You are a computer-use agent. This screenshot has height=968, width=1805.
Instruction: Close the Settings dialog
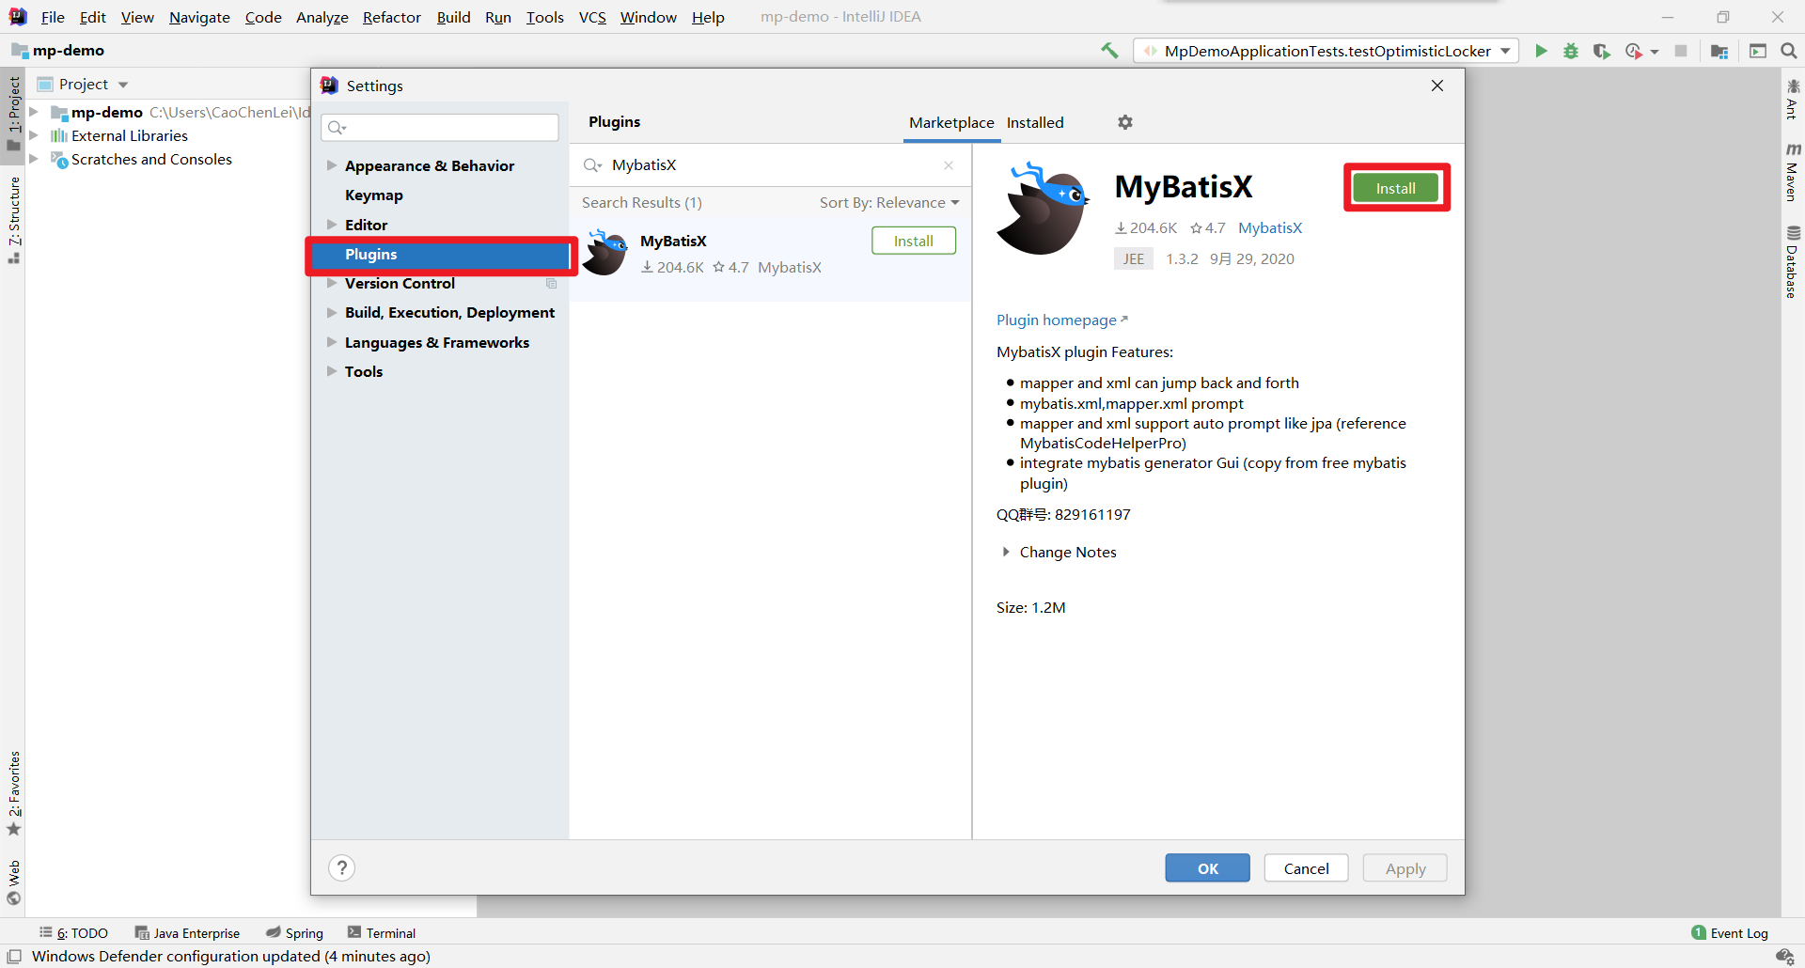coord(1437,86)
